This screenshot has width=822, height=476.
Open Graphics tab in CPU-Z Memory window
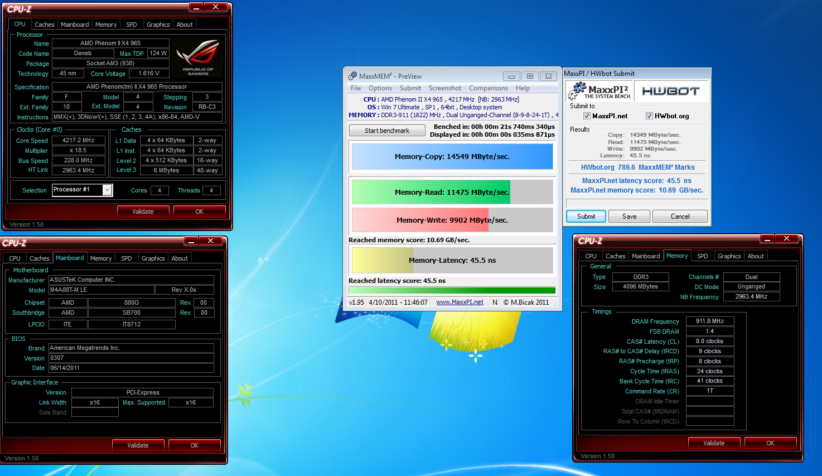(x=729, y=256)
